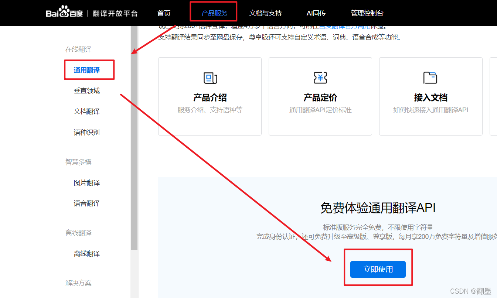Click the 解决方案 section heading
497x298 pixels.
click(x=78, y=283)
